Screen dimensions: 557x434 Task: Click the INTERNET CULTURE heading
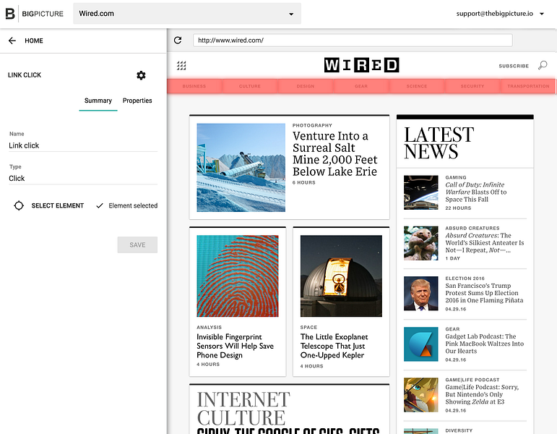click(x=243, y=409)
